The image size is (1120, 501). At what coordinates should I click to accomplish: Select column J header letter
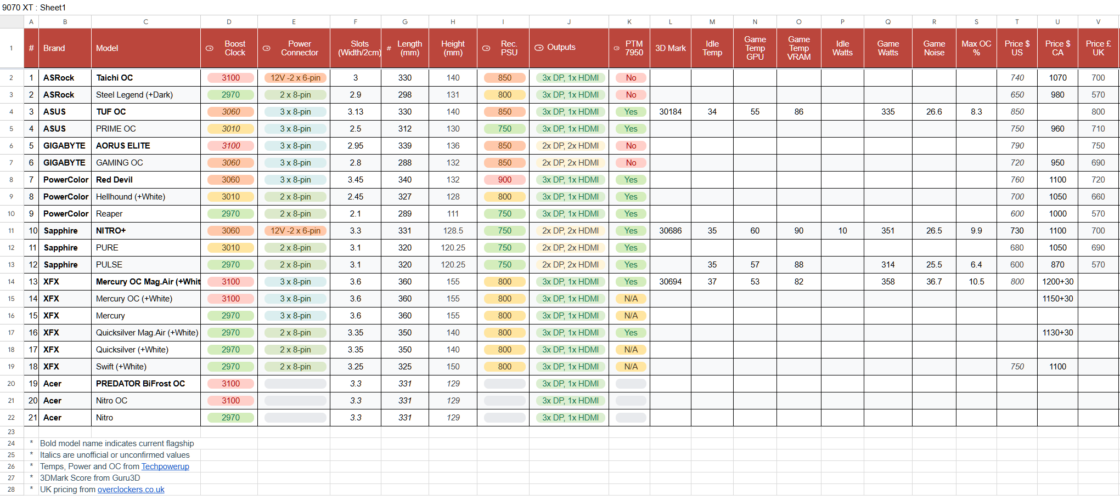tap(569, 22)
